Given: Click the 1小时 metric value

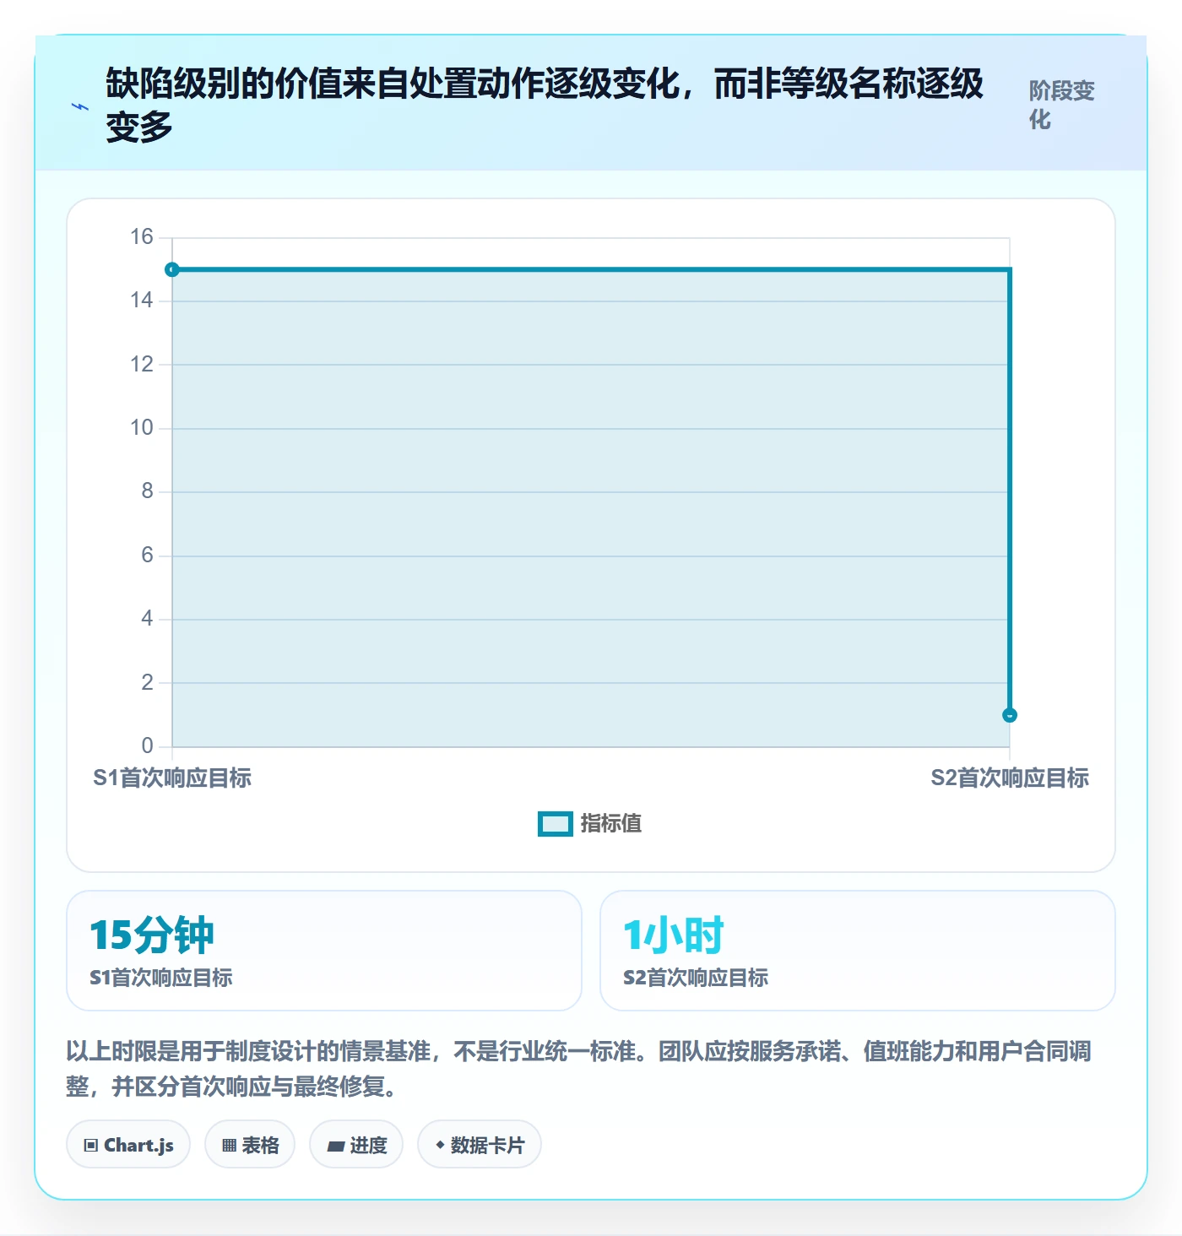Looking at the screenshot, I should pos(674,935).
